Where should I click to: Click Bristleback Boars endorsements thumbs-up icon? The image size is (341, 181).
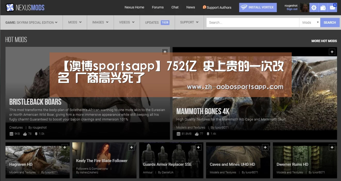tap(25, 134)
